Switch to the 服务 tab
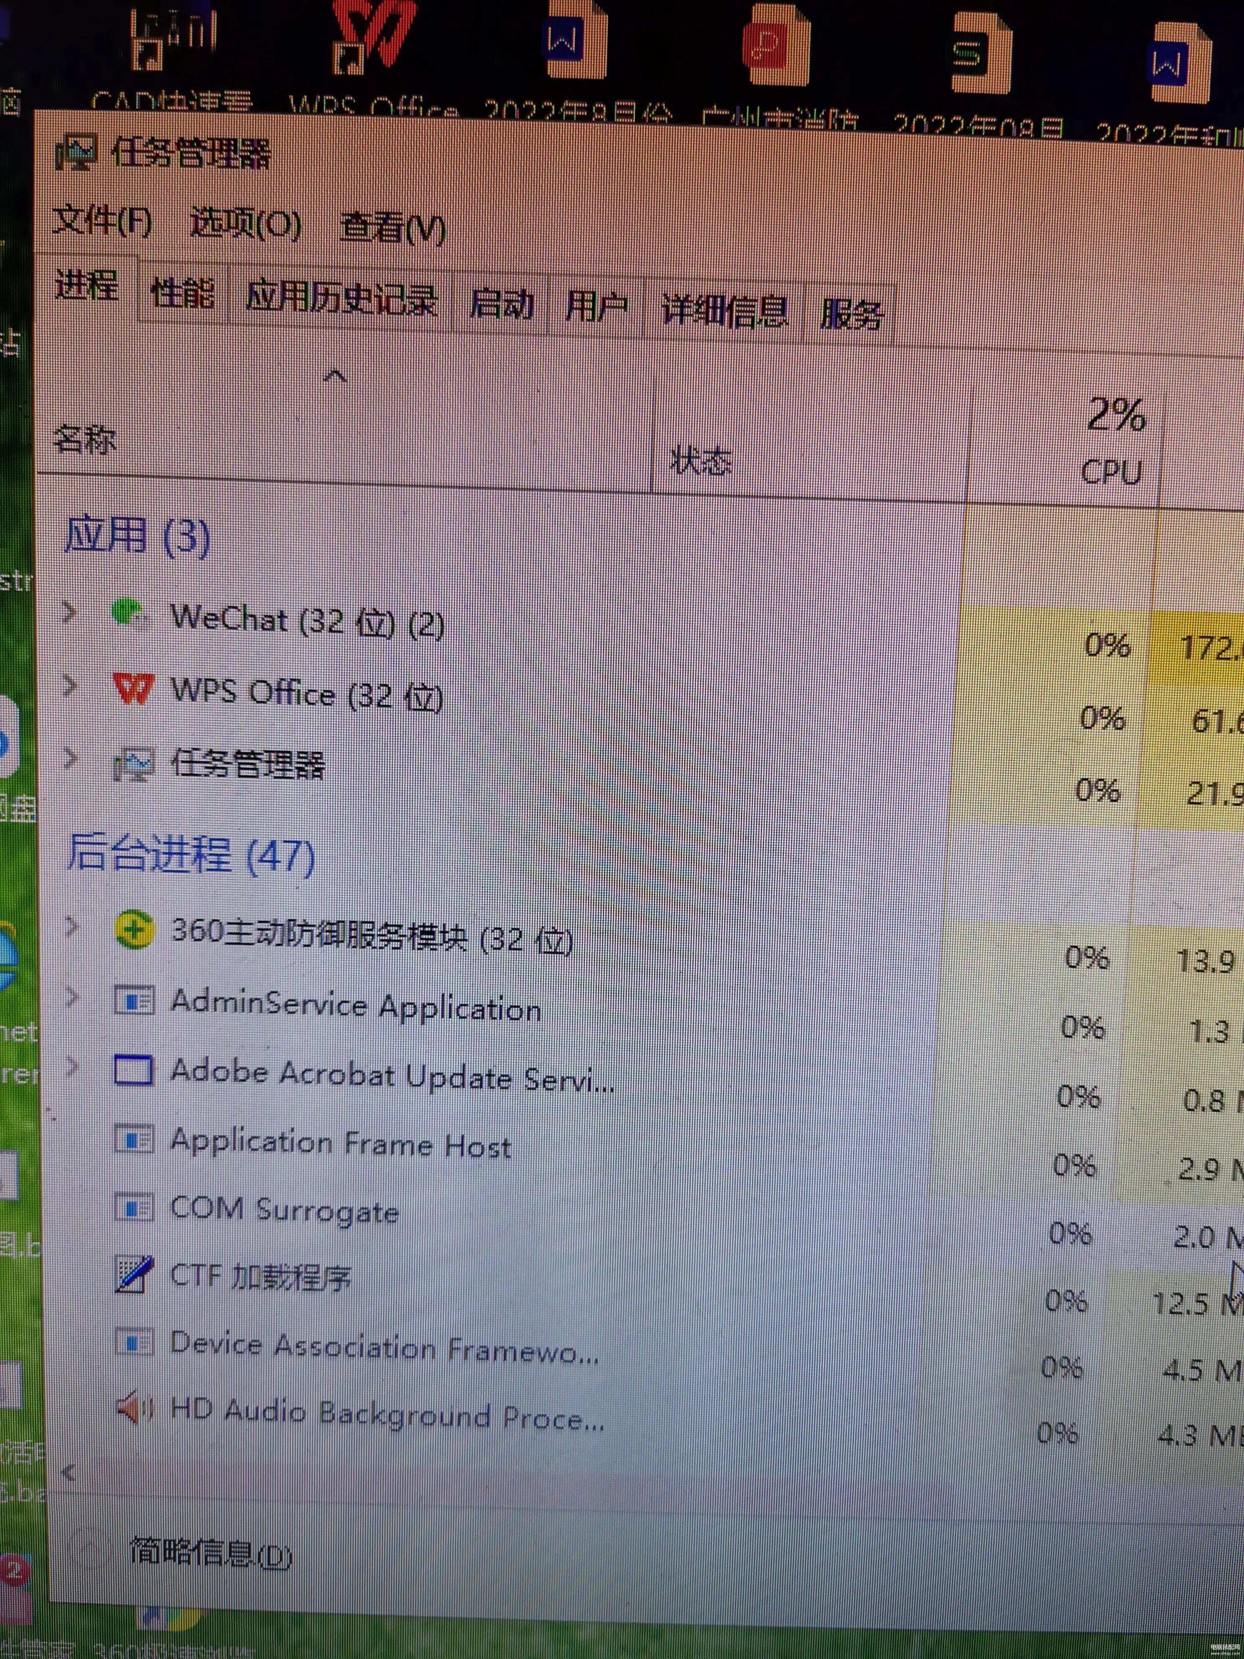 coord(850,315)
